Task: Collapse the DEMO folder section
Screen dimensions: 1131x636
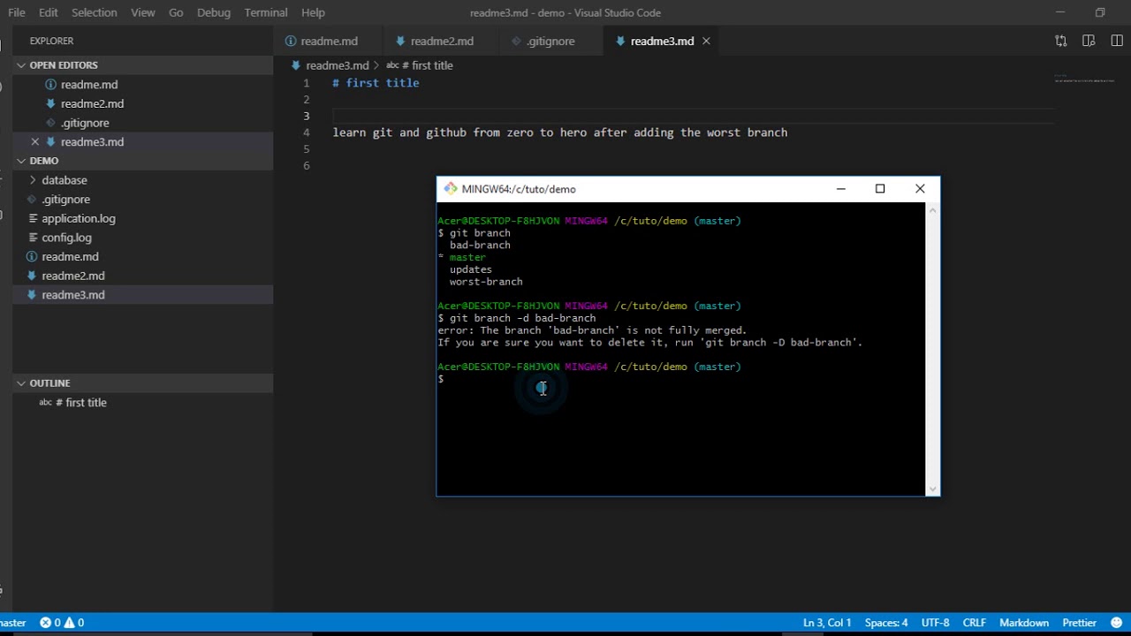Action: coord(21,161)
